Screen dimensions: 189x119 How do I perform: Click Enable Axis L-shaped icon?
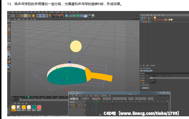click(9, 49)
